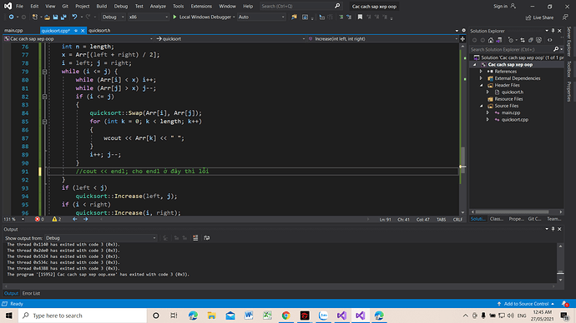Open the Build menu
Screen dimensions: 576x323
pos(101,6)
